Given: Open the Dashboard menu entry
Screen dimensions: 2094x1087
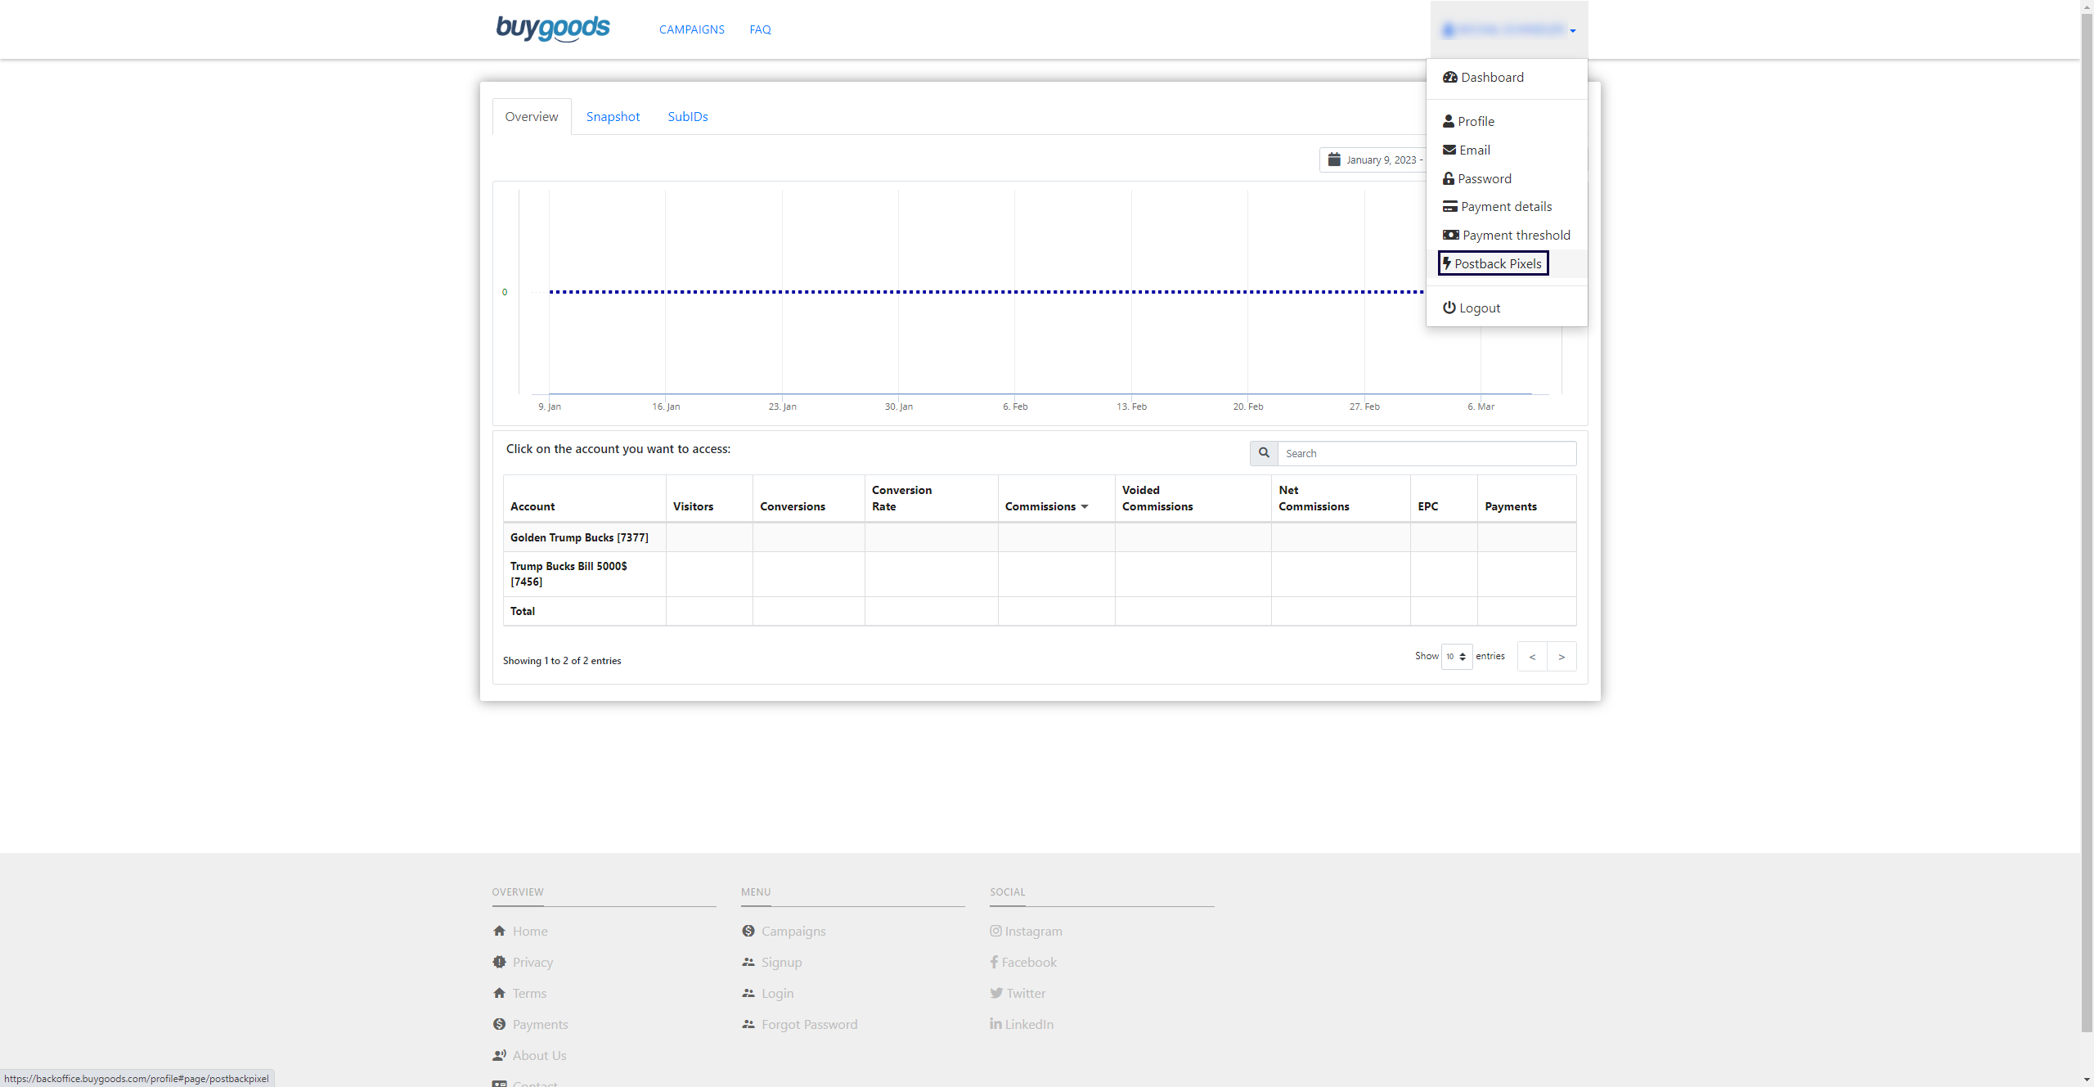Looking at the screenshot, I should click(1491, 77).
